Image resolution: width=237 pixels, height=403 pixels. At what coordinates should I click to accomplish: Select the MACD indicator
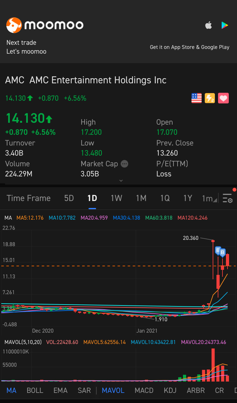[x=144, y=390]
